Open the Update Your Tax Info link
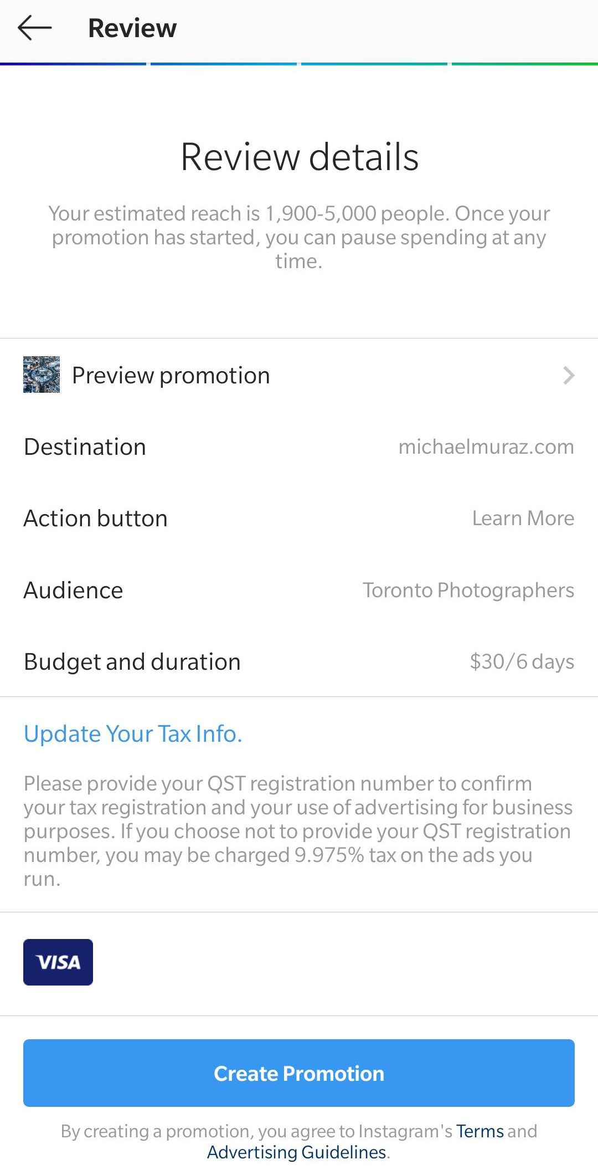 point(133,733)
